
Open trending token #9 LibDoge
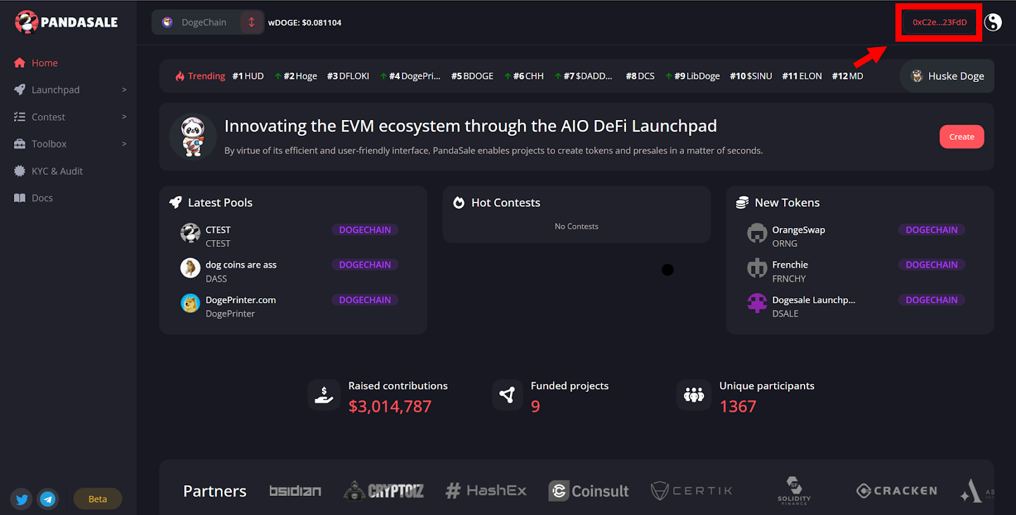[693, 76]
